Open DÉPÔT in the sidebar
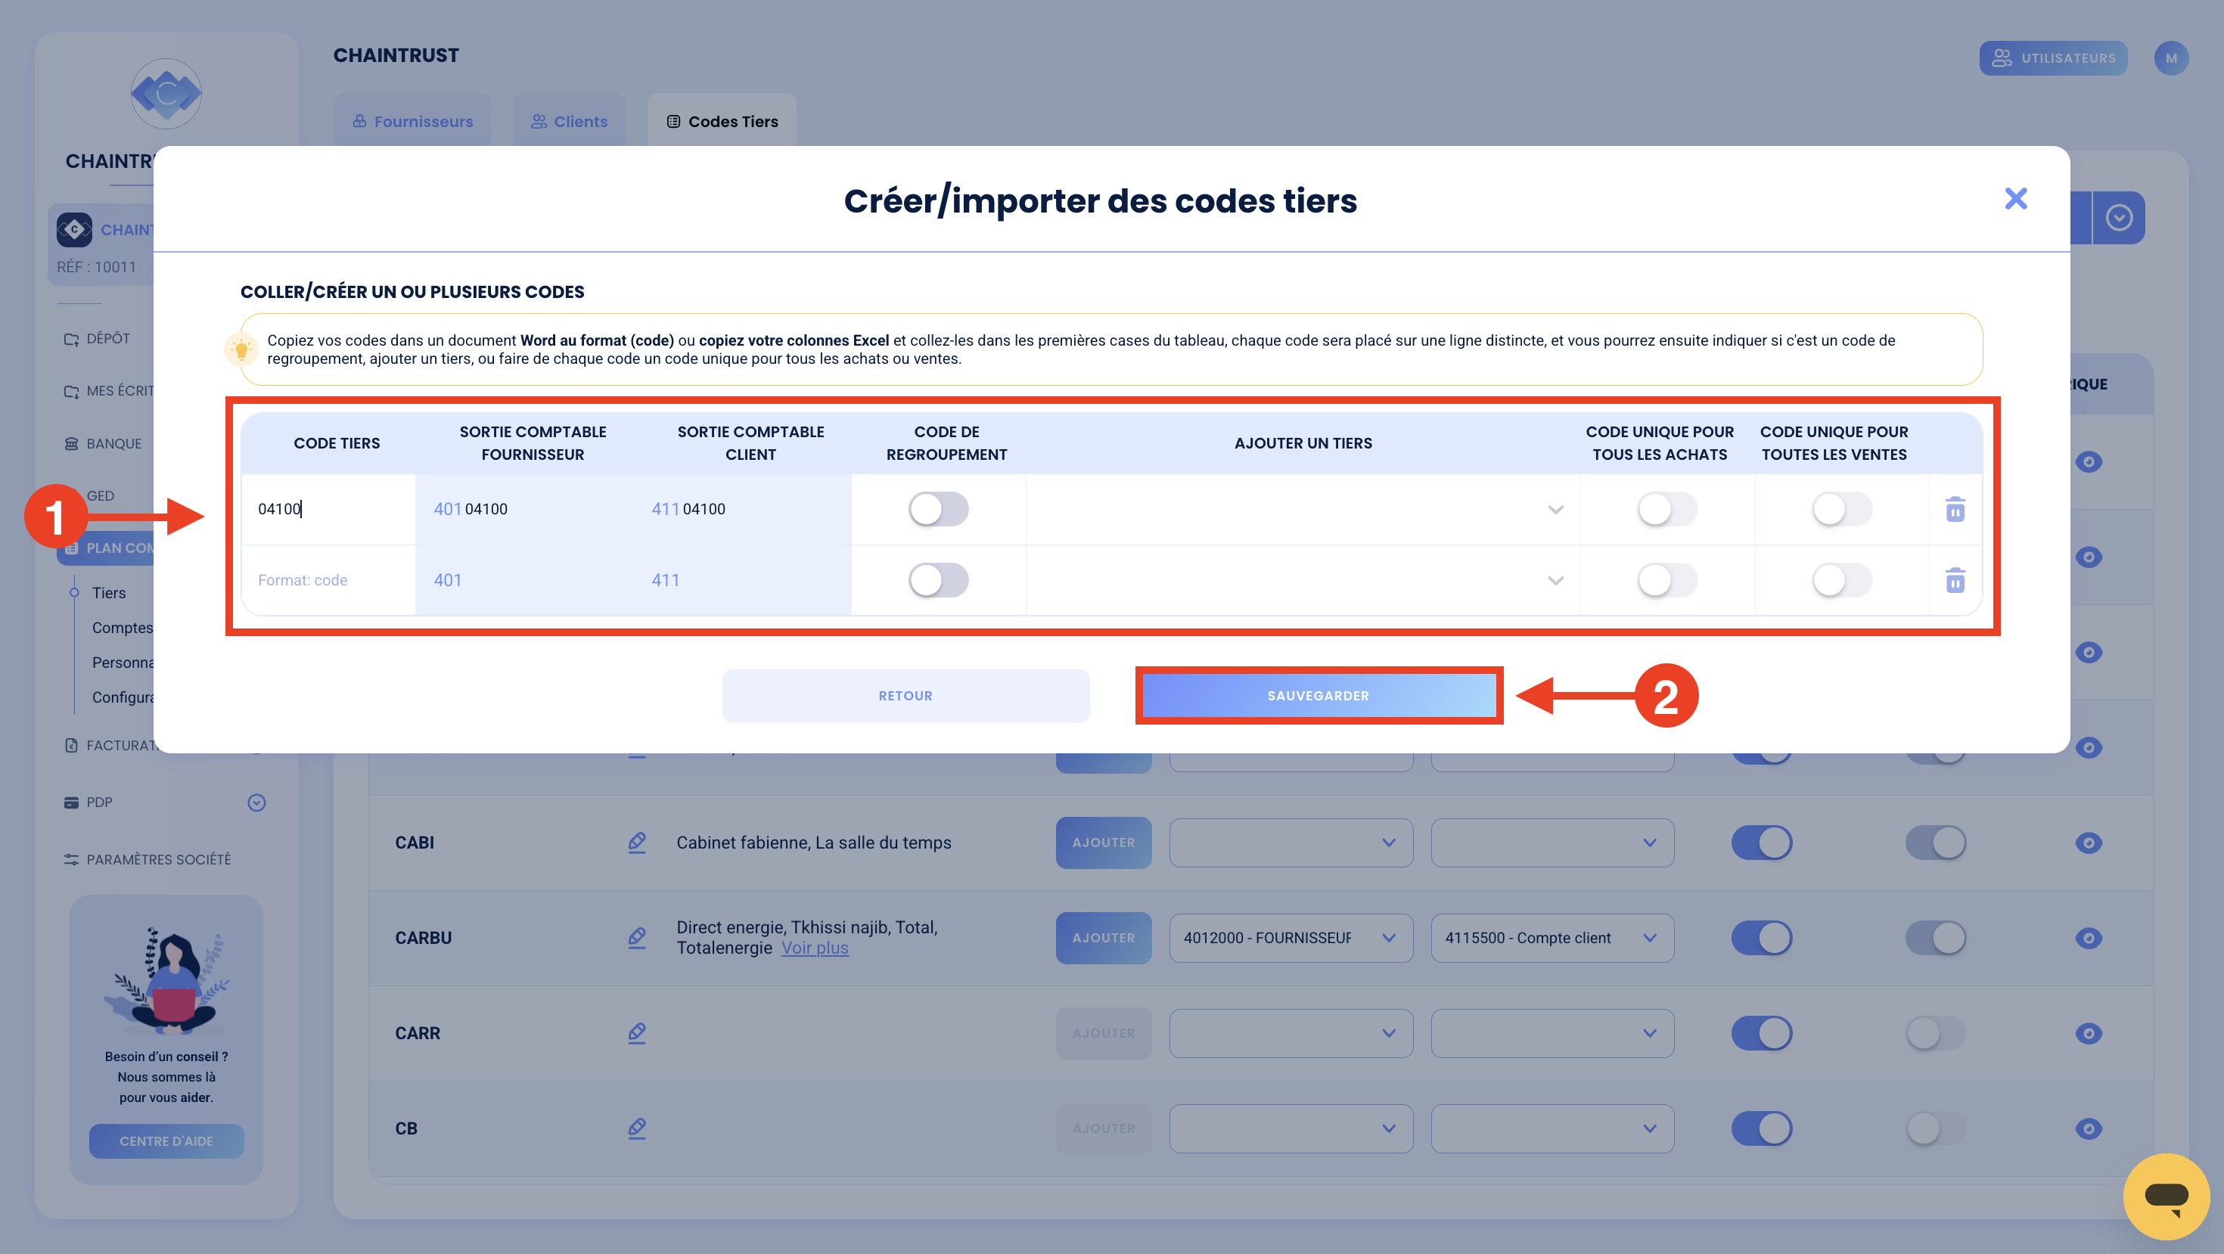Image resolution: width=2224 pixels, height=1254 pixels. [107, 337]
